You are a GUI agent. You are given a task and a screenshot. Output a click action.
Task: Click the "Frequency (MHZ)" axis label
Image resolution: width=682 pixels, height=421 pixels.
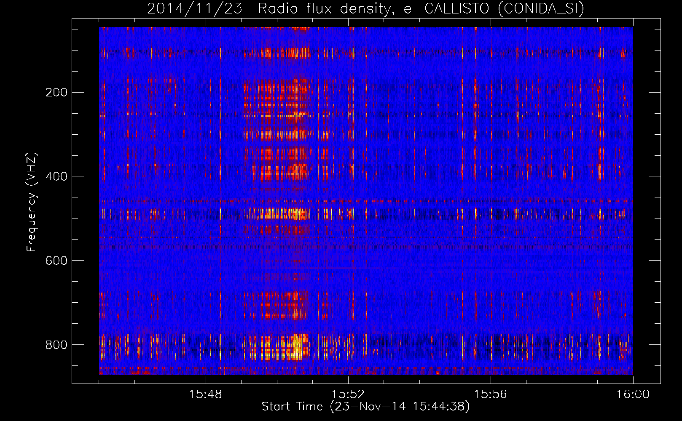click(32, 202)
